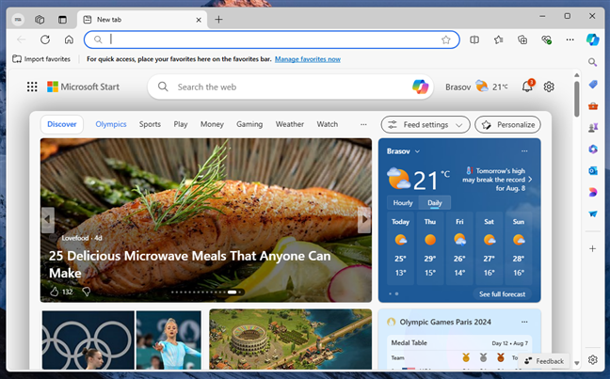Open the apps grid launcher icon

[x=32, y=87]
